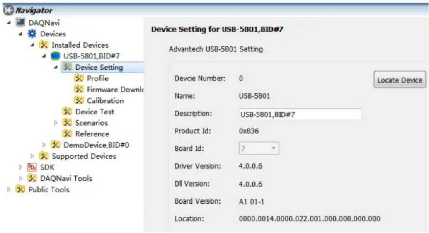The height and width of the screenshot is (233, 429).
Task: Click the Device Test wrench icon
Action: pos(67,112)
